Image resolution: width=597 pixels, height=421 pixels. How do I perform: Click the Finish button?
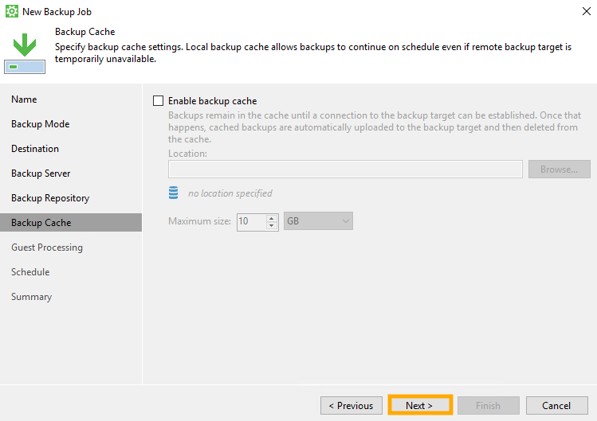pyautogui.click(x=488, y=405)
